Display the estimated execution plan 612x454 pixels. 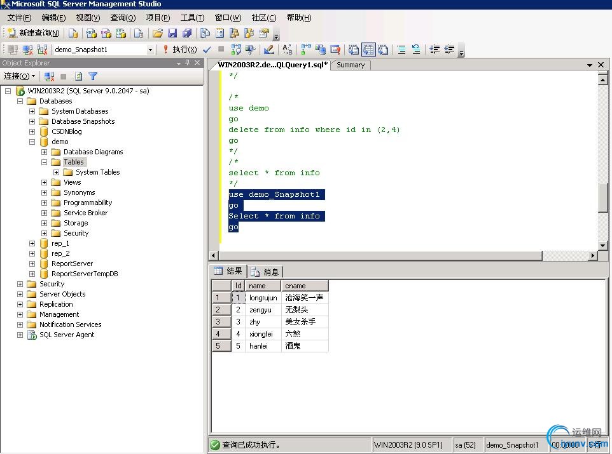coord(236,50)
